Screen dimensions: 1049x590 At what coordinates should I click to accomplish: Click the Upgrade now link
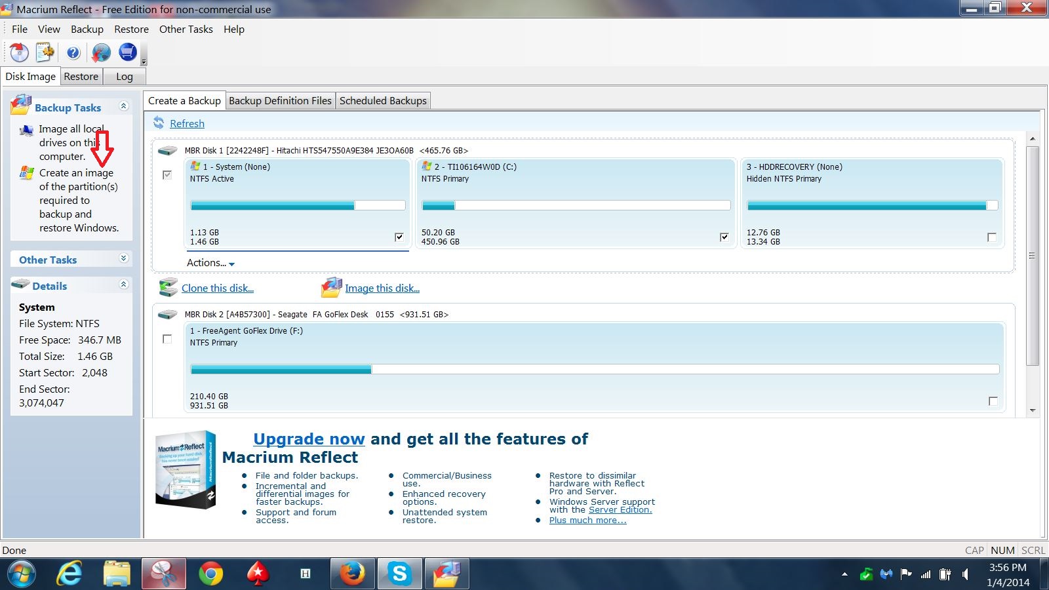[x=309, y=439]
